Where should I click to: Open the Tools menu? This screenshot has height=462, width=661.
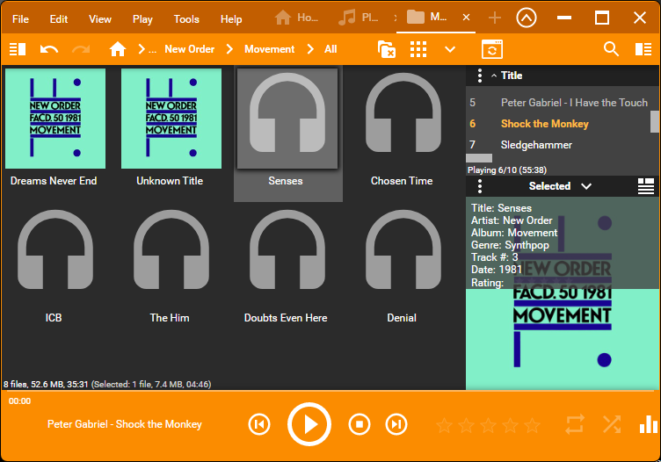186,19
